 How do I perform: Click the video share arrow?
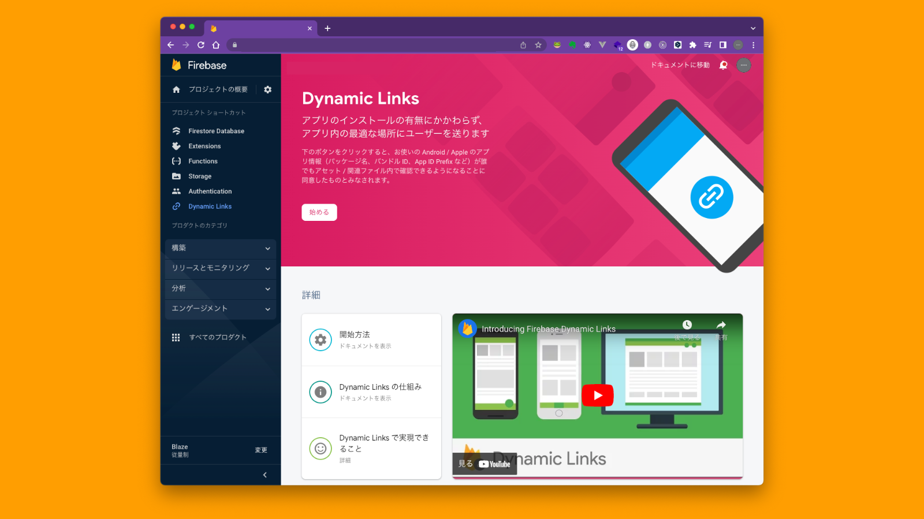click(721, 325)
